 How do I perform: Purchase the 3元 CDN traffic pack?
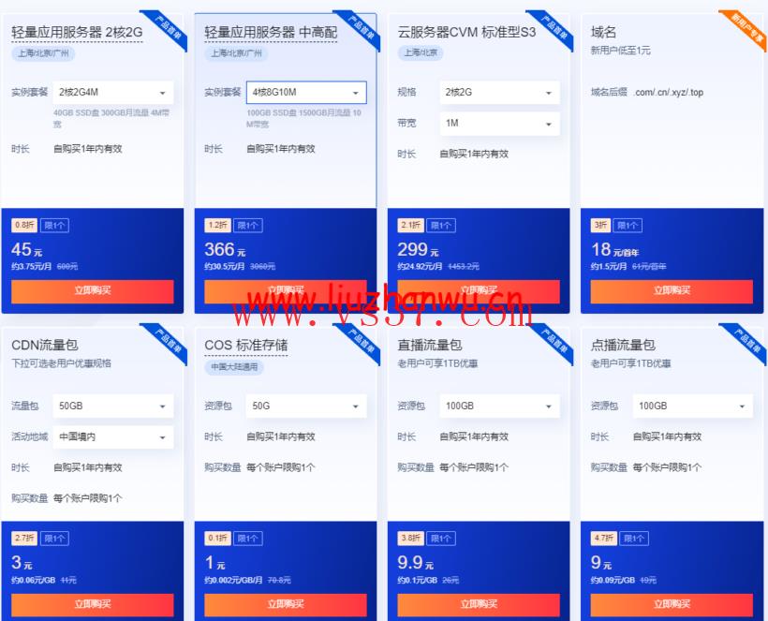(93, 604)
